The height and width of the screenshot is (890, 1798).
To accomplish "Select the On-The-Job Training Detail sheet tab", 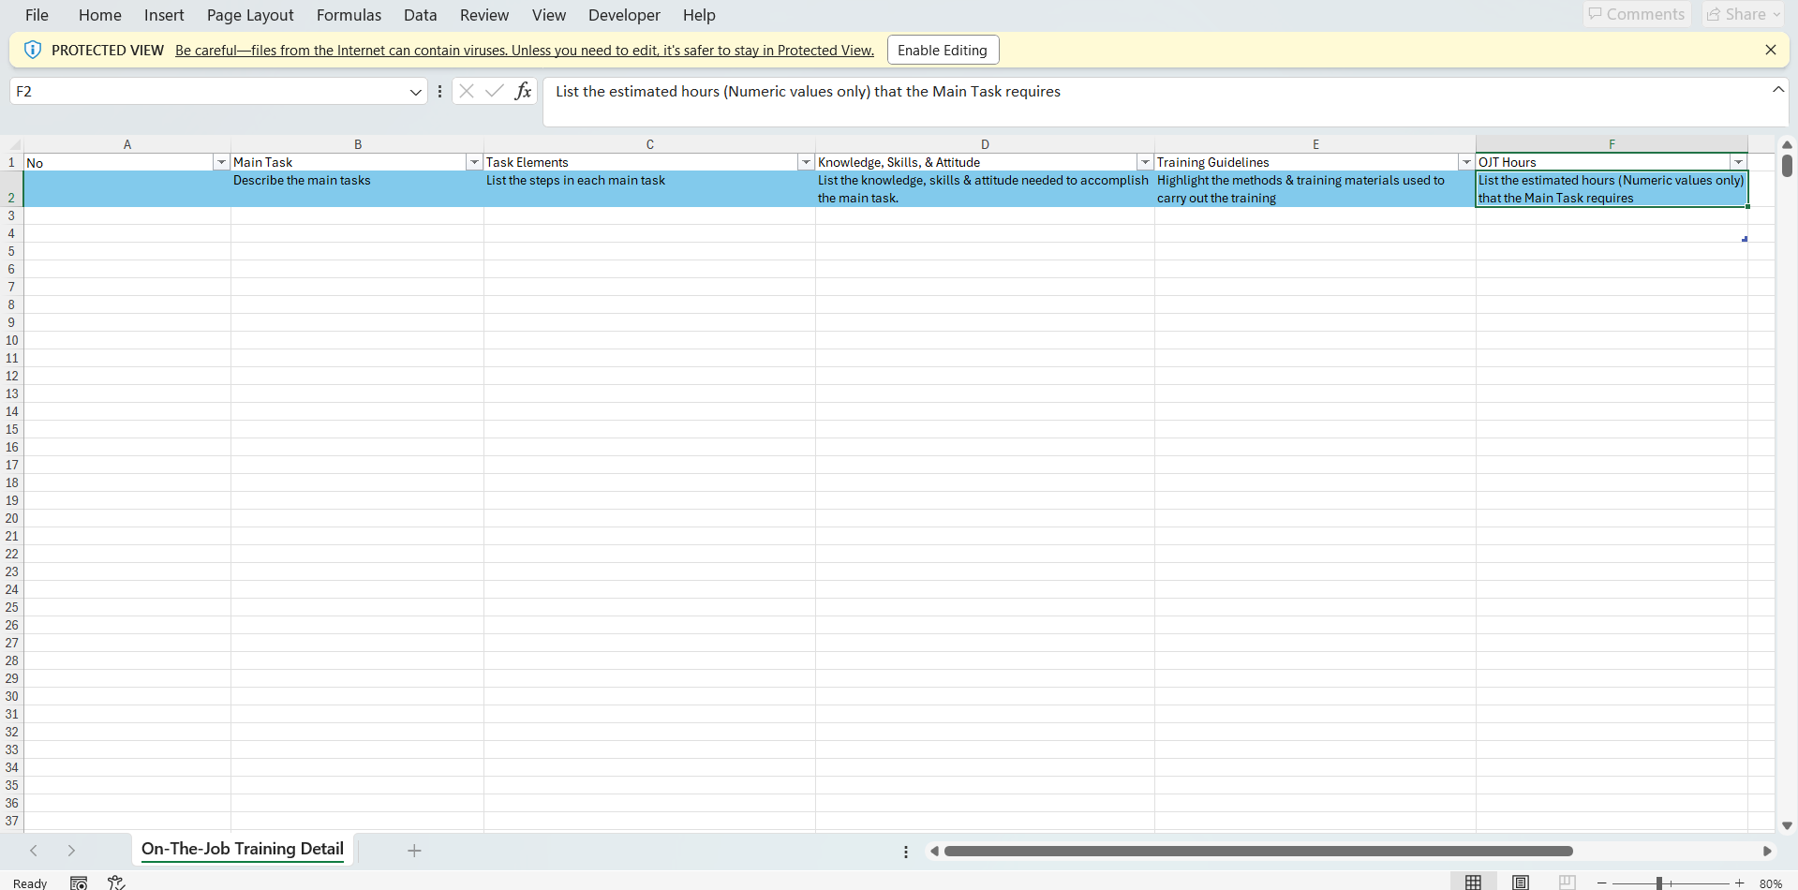I will [241, 849].
